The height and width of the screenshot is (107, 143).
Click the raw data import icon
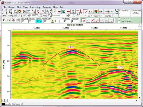[10, 12]
